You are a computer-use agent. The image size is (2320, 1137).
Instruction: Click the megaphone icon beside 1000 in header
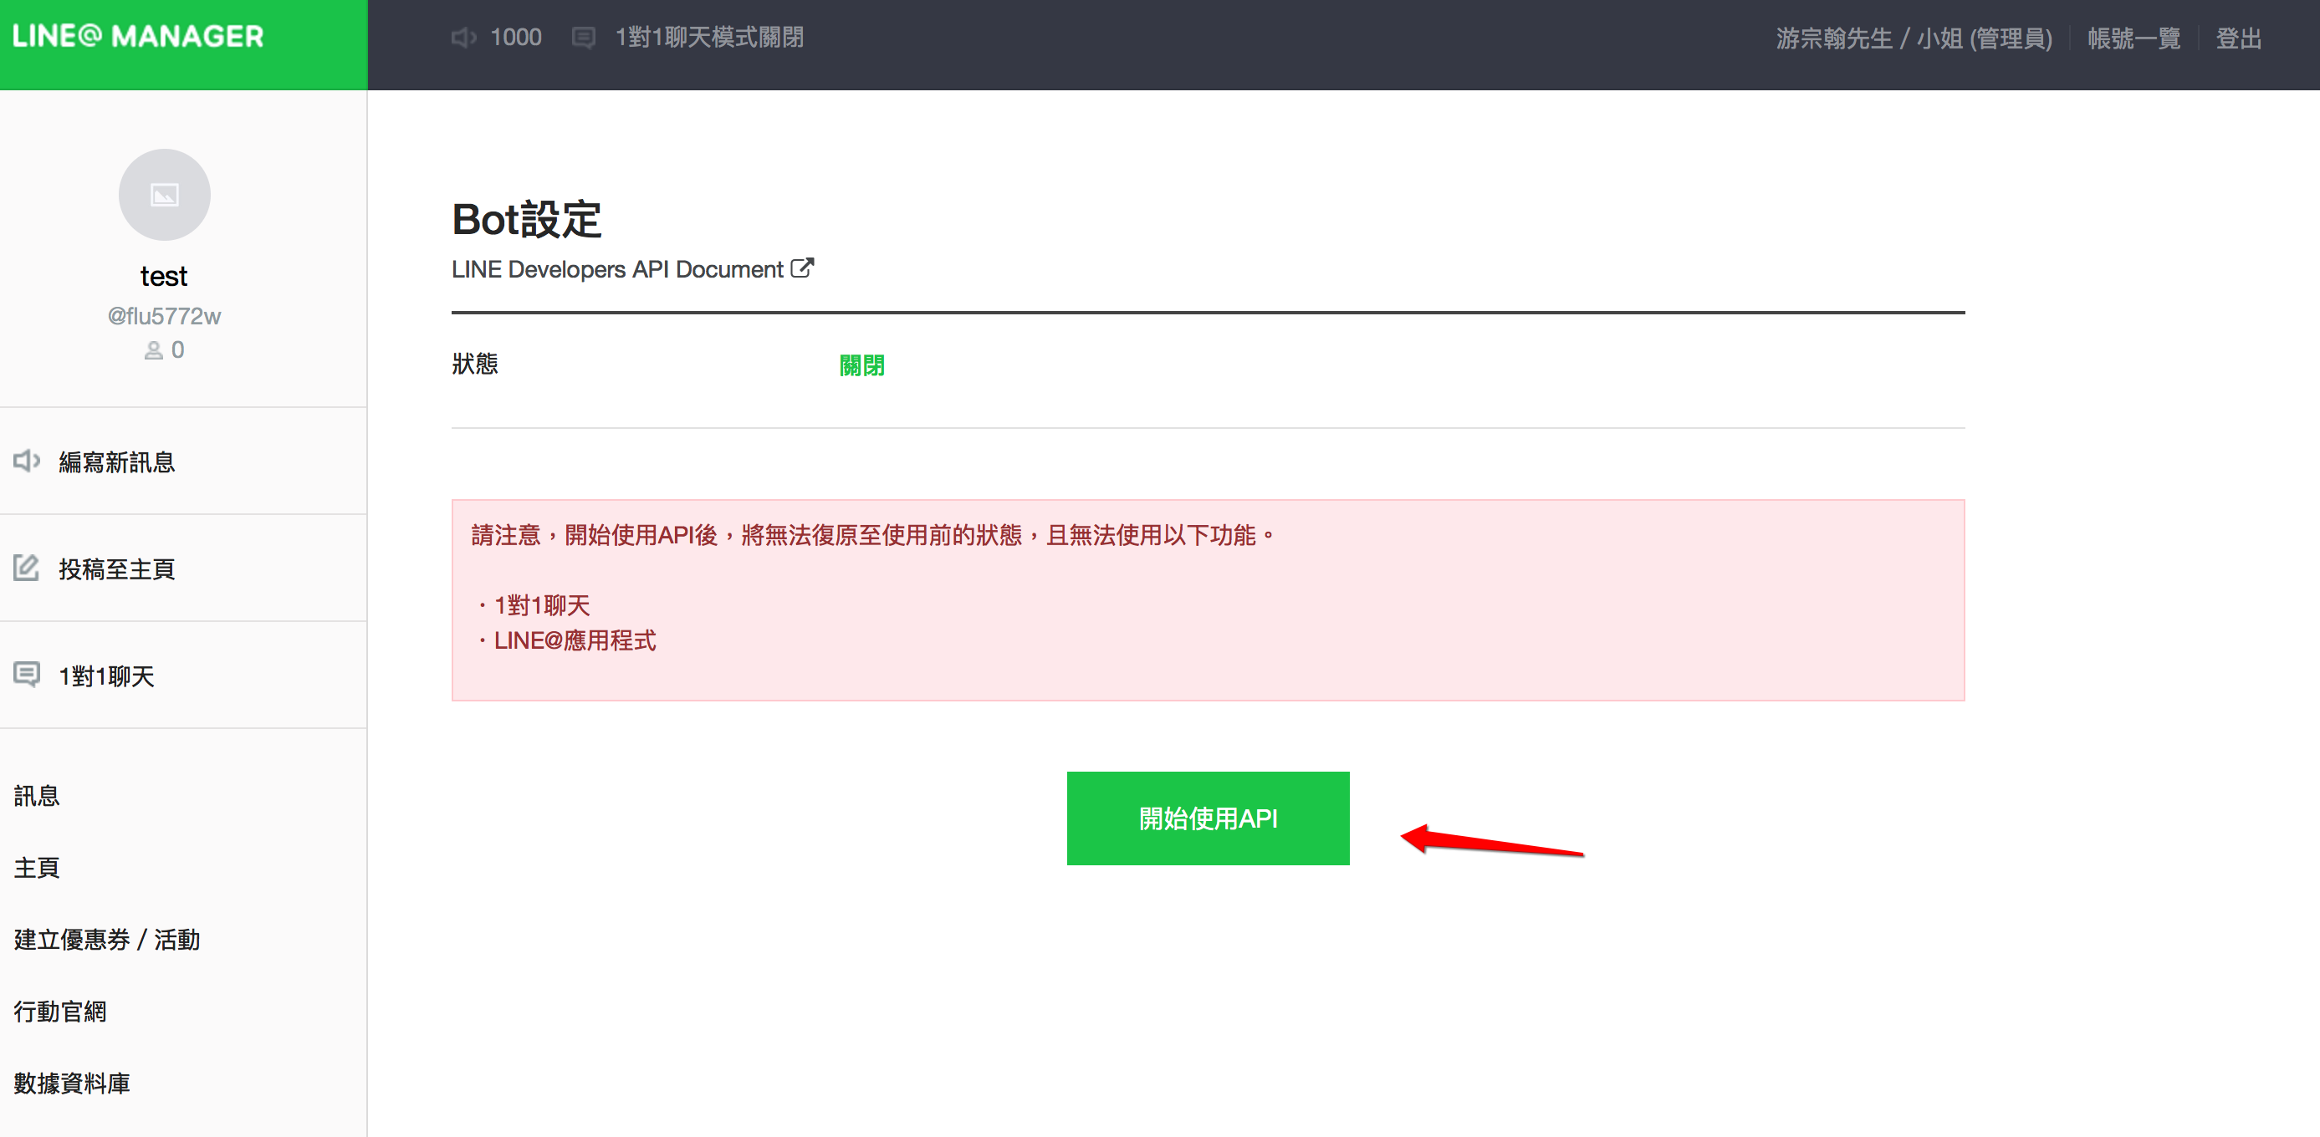click(463, 38)
